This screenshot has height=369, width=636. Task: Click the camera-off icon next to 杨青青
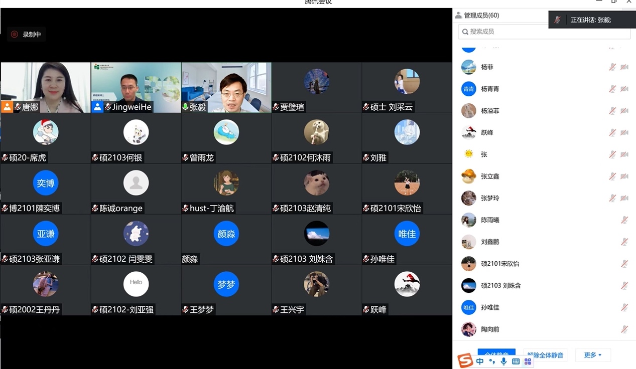point(624,89)
